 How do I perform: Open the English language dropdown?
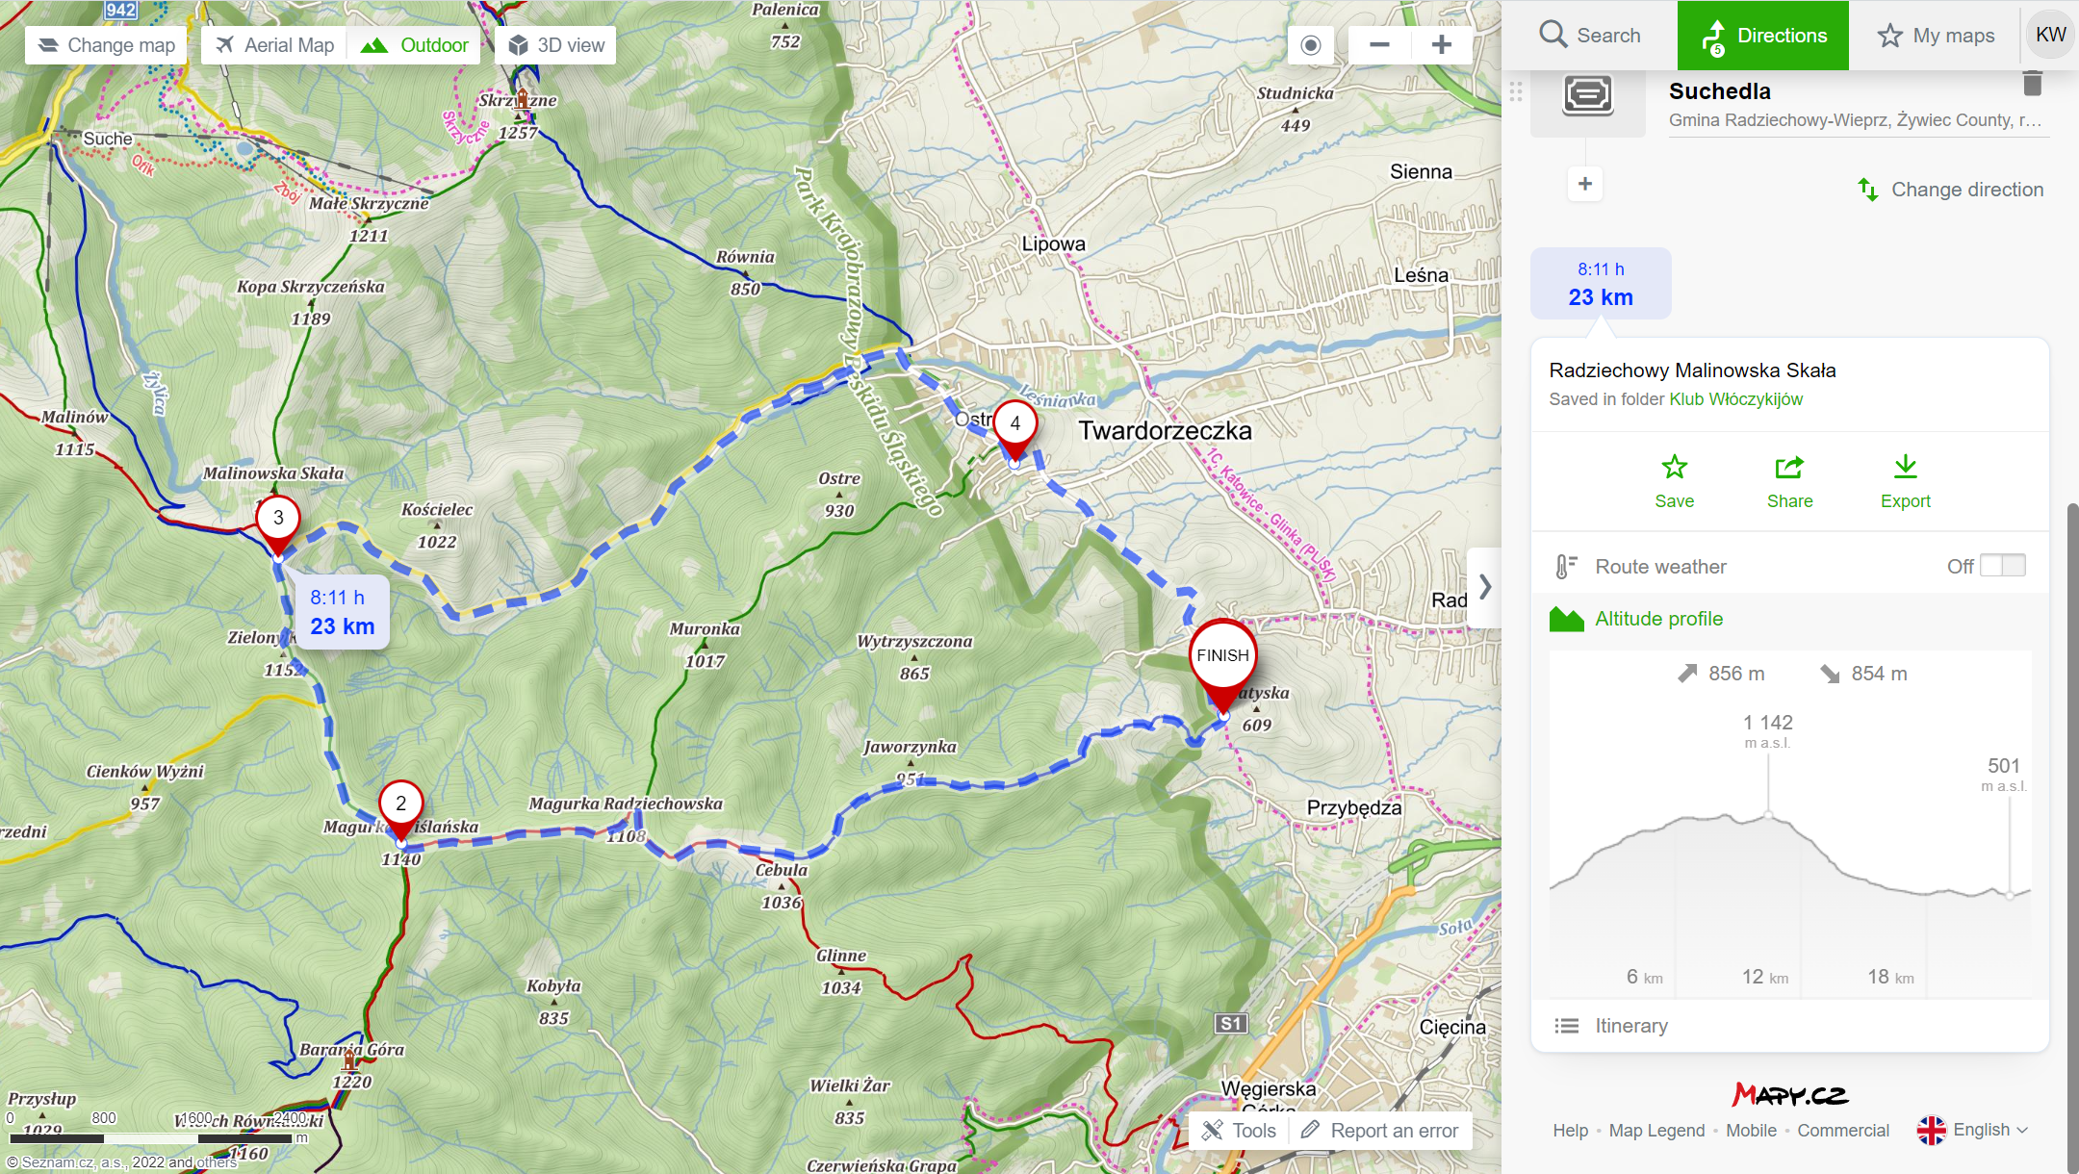1973,1130
